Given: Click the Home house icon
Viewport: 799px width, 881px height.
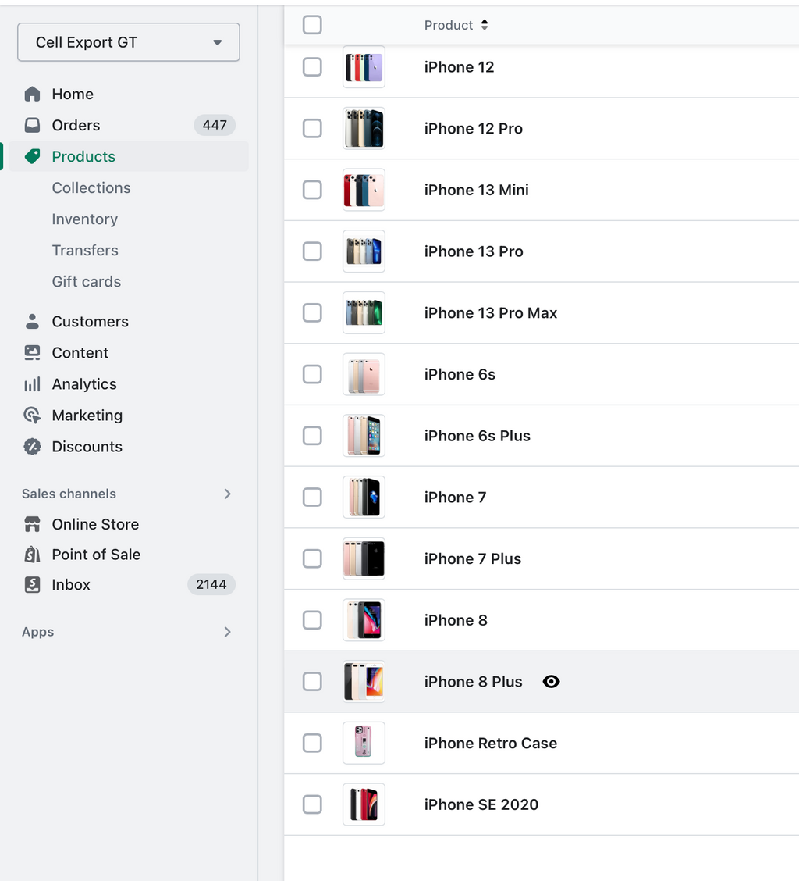Looking at the screenshot, I should click(x=33, y=94).
